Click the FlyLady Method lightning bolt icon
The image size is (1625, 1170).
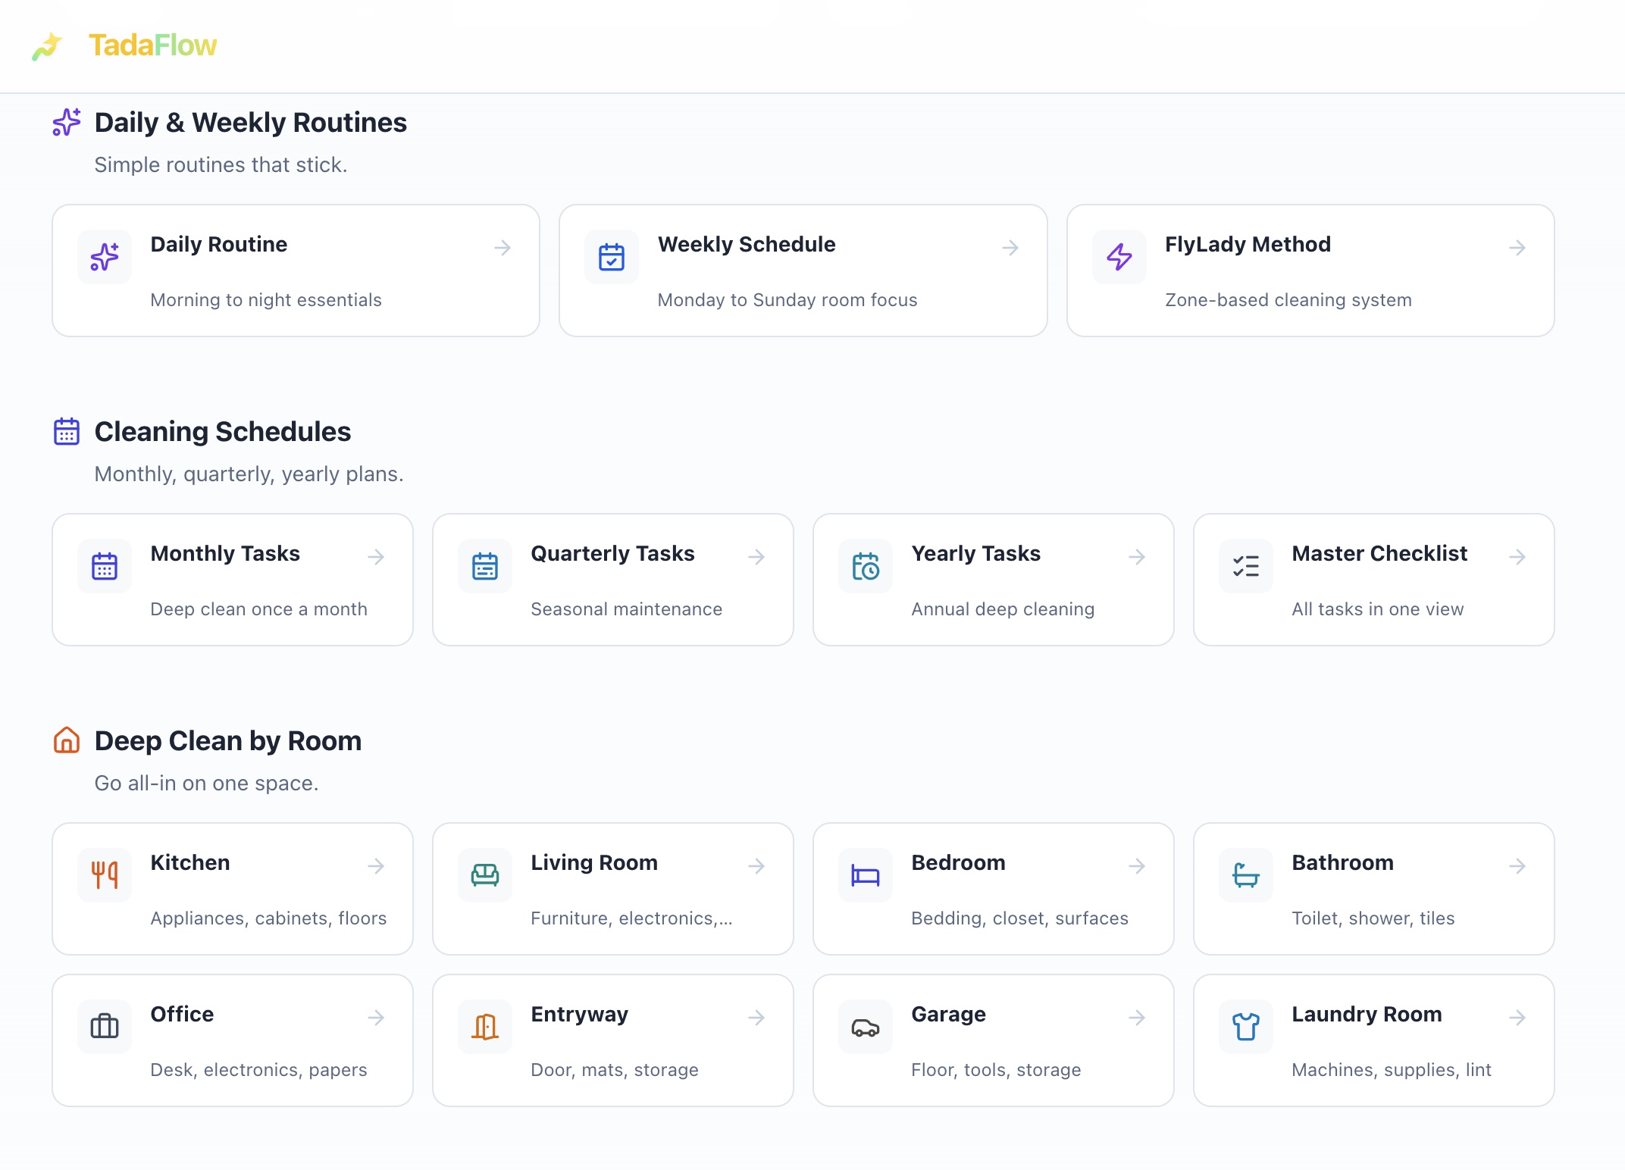(x=1119, y=257)
